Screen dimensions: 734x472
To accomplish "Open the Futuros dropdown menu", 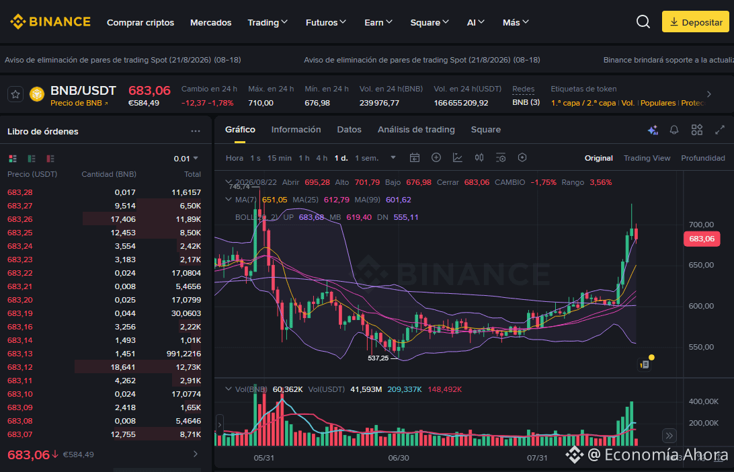I will [x=326, y=22].
